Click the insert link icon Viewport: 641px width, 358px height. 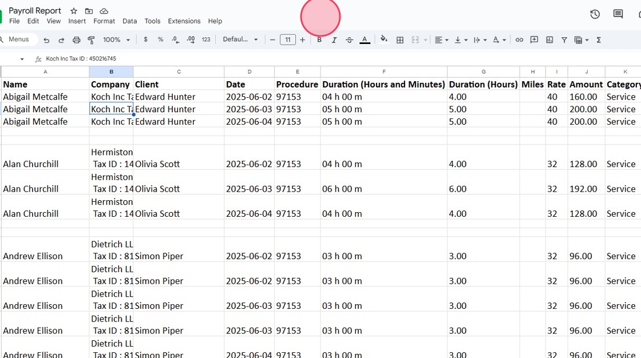519,40
